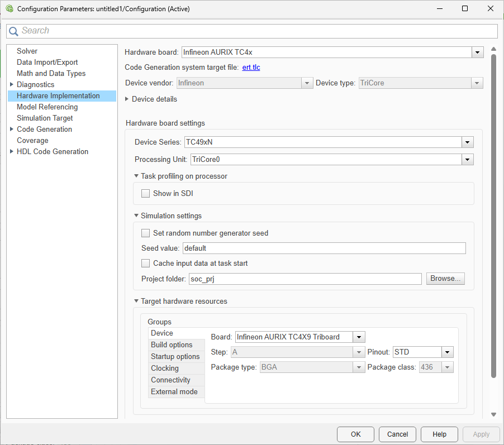
Task: Click the Package class 436 dropdown
Action: tap(436, 367)
